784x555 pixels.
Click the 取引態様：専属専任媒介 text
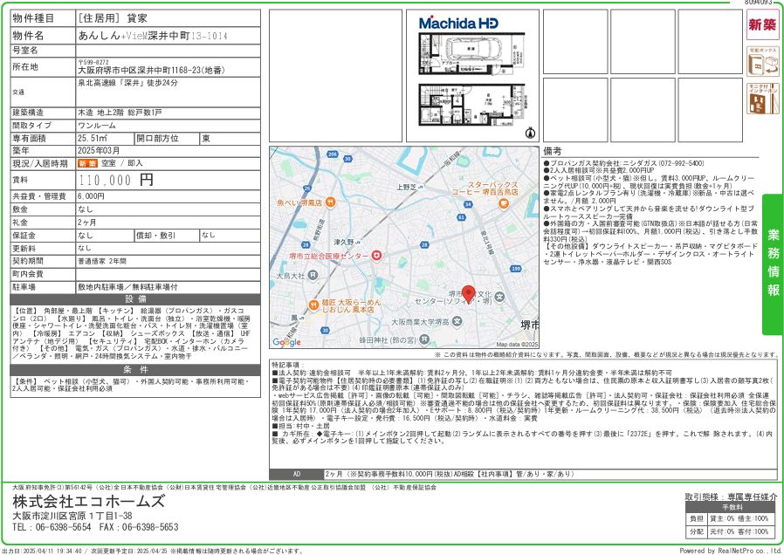(x=731, y=497)
